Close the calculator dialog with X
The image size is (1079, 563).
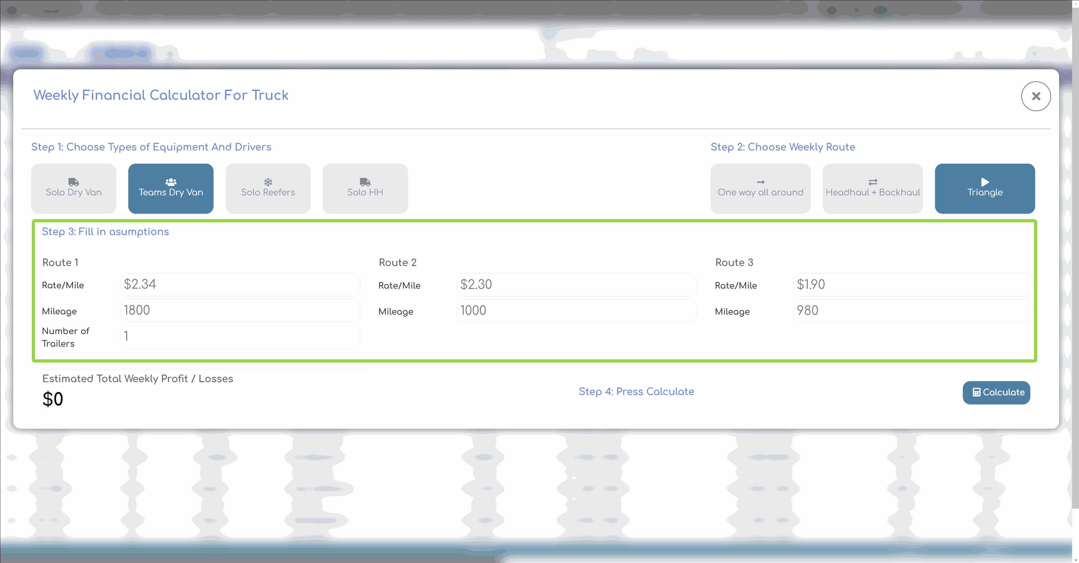(1035, 96)
